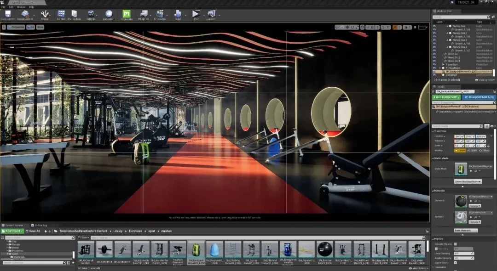Open the Help menu
The image size is (497, 271).
tap(31, 7)
